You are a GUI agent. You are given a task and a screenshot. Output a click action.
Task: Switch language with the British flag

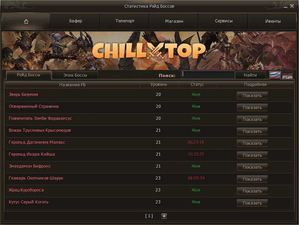click(287, 75)
